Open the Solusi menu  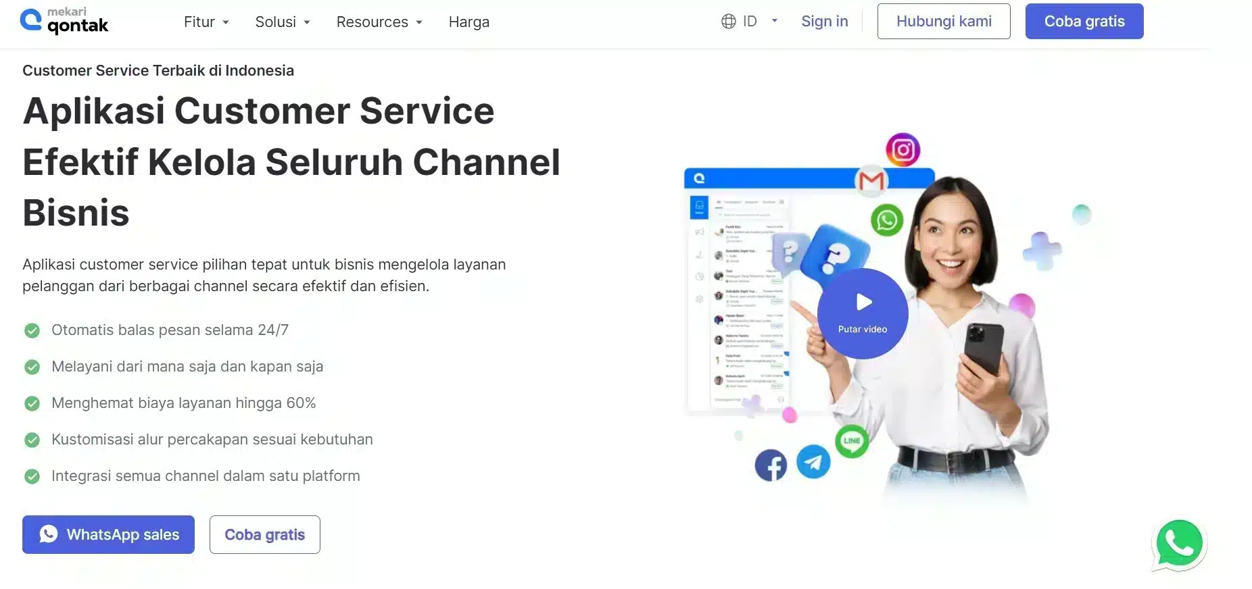pyautogui.click(x=275, y=22)
